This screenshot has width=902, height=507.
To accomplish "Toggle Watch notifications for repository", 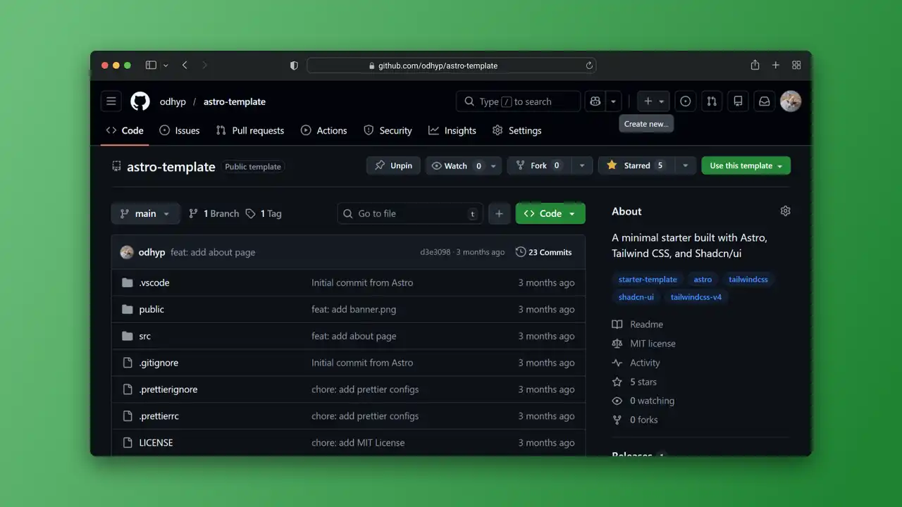I will [456, 165].
